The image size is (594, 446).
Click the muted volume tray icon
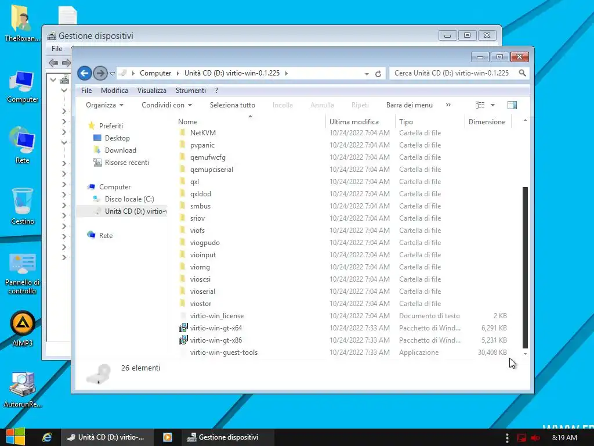535,438
